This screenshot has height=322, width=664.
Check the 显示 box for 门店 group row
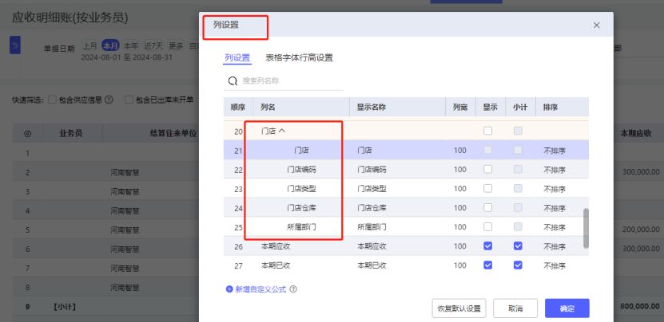487,131
